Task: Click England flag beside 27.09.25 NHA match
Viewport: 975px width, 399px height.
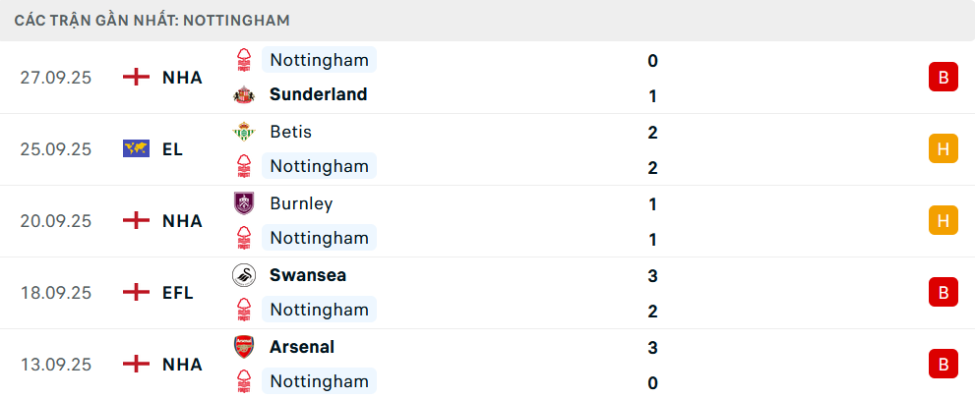Action: (136, 78)
